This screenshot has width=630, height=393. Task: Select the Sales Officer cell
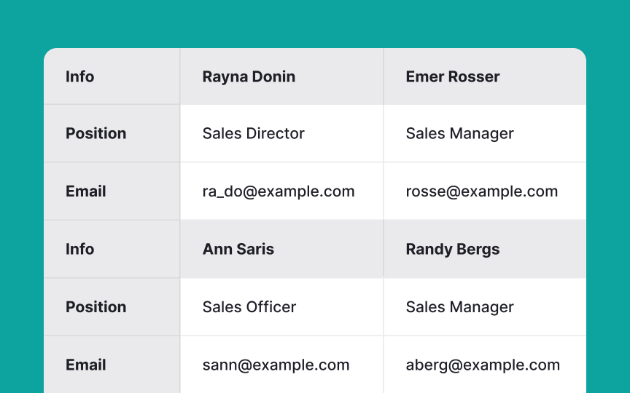249,307
